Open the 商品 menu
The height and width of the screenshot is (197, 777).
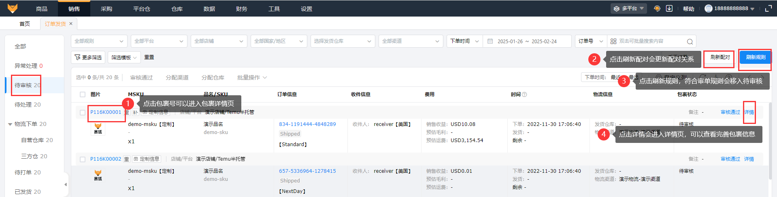[42, 8]
